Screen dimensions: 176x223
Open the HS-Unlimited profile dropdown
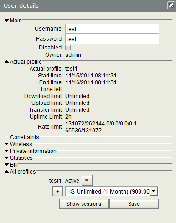click(154, 191)
